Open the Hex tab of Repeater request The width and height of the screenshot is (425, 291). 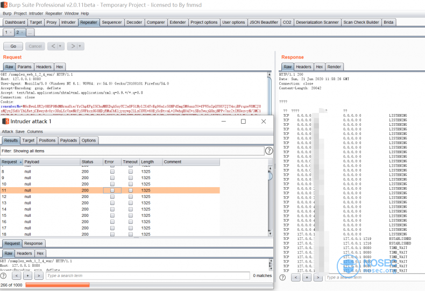[60, 67]
